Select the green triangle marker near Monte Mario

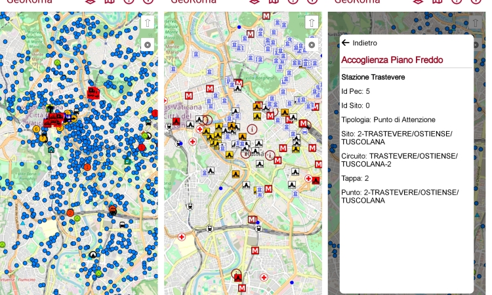click(x=57, y=63)
